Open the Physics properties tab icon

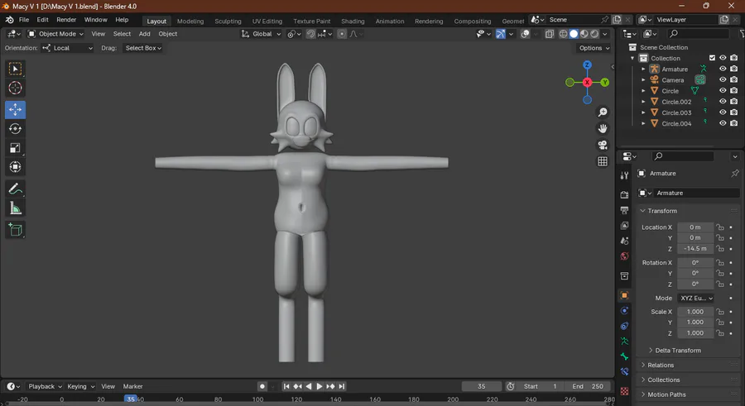[x=624, y=311]
